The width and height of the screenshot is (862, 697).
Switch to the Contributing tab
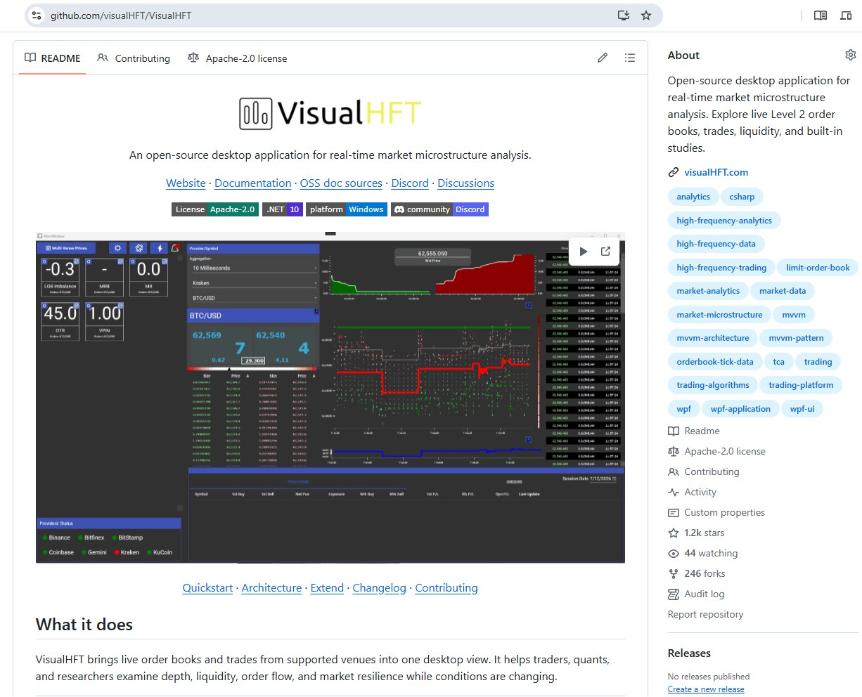(x=134, y=58)
